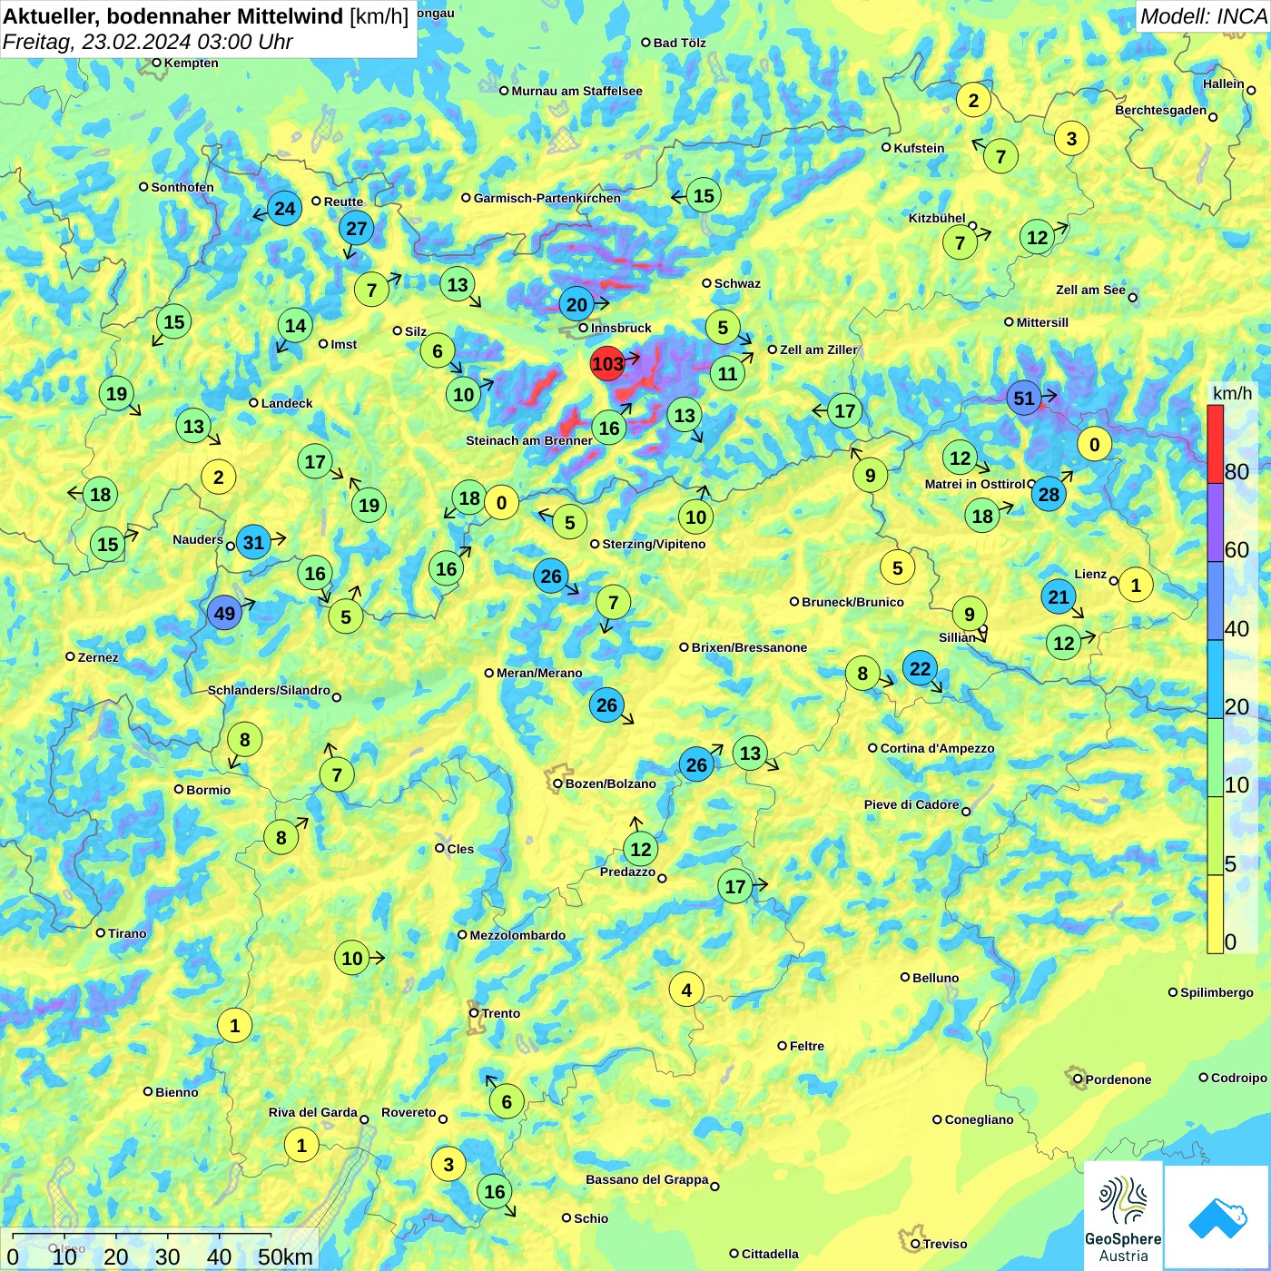The height and width of the screenshot is (1271, 1271).
Task: Click the Bormio town label
Action: (x=208, y=790)
